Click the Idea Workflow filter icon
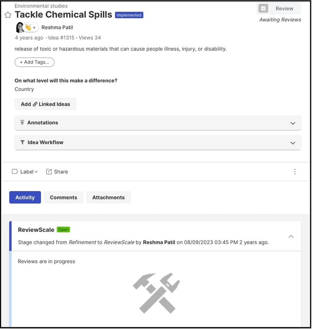 coord(22,143)
